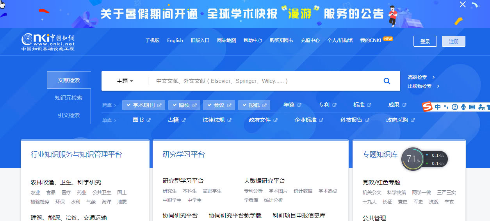This screenshot has height=221, width=490.
Task: Select the 知识元检索 tab
Action: point(69,98)
